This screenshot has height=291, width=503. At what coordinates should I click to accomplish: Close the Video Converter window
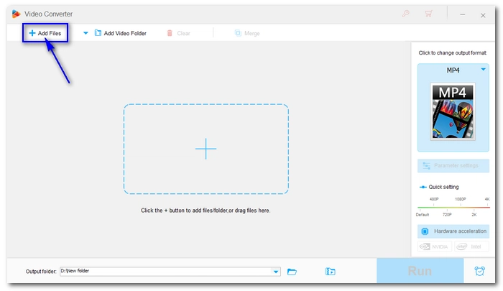pos(483,15)
